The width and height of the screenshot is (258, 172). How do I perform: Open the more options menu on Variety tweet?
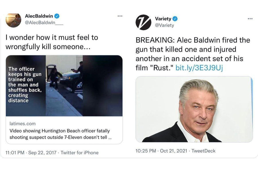point(250,19)
